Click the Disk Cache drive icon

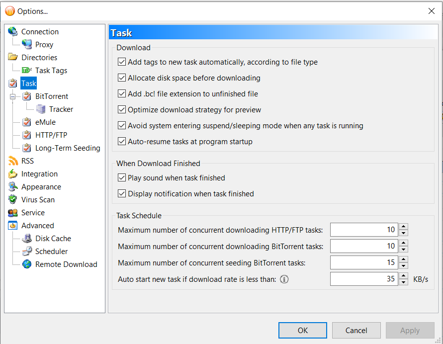[x=27, y=239]
